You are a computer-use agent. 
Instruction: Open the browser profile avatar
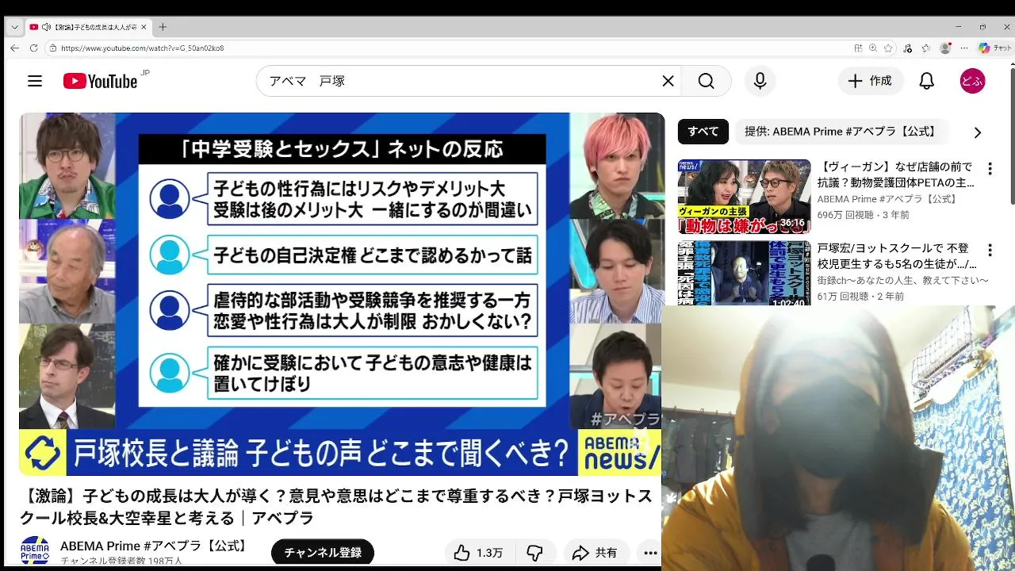coord(944,48)
